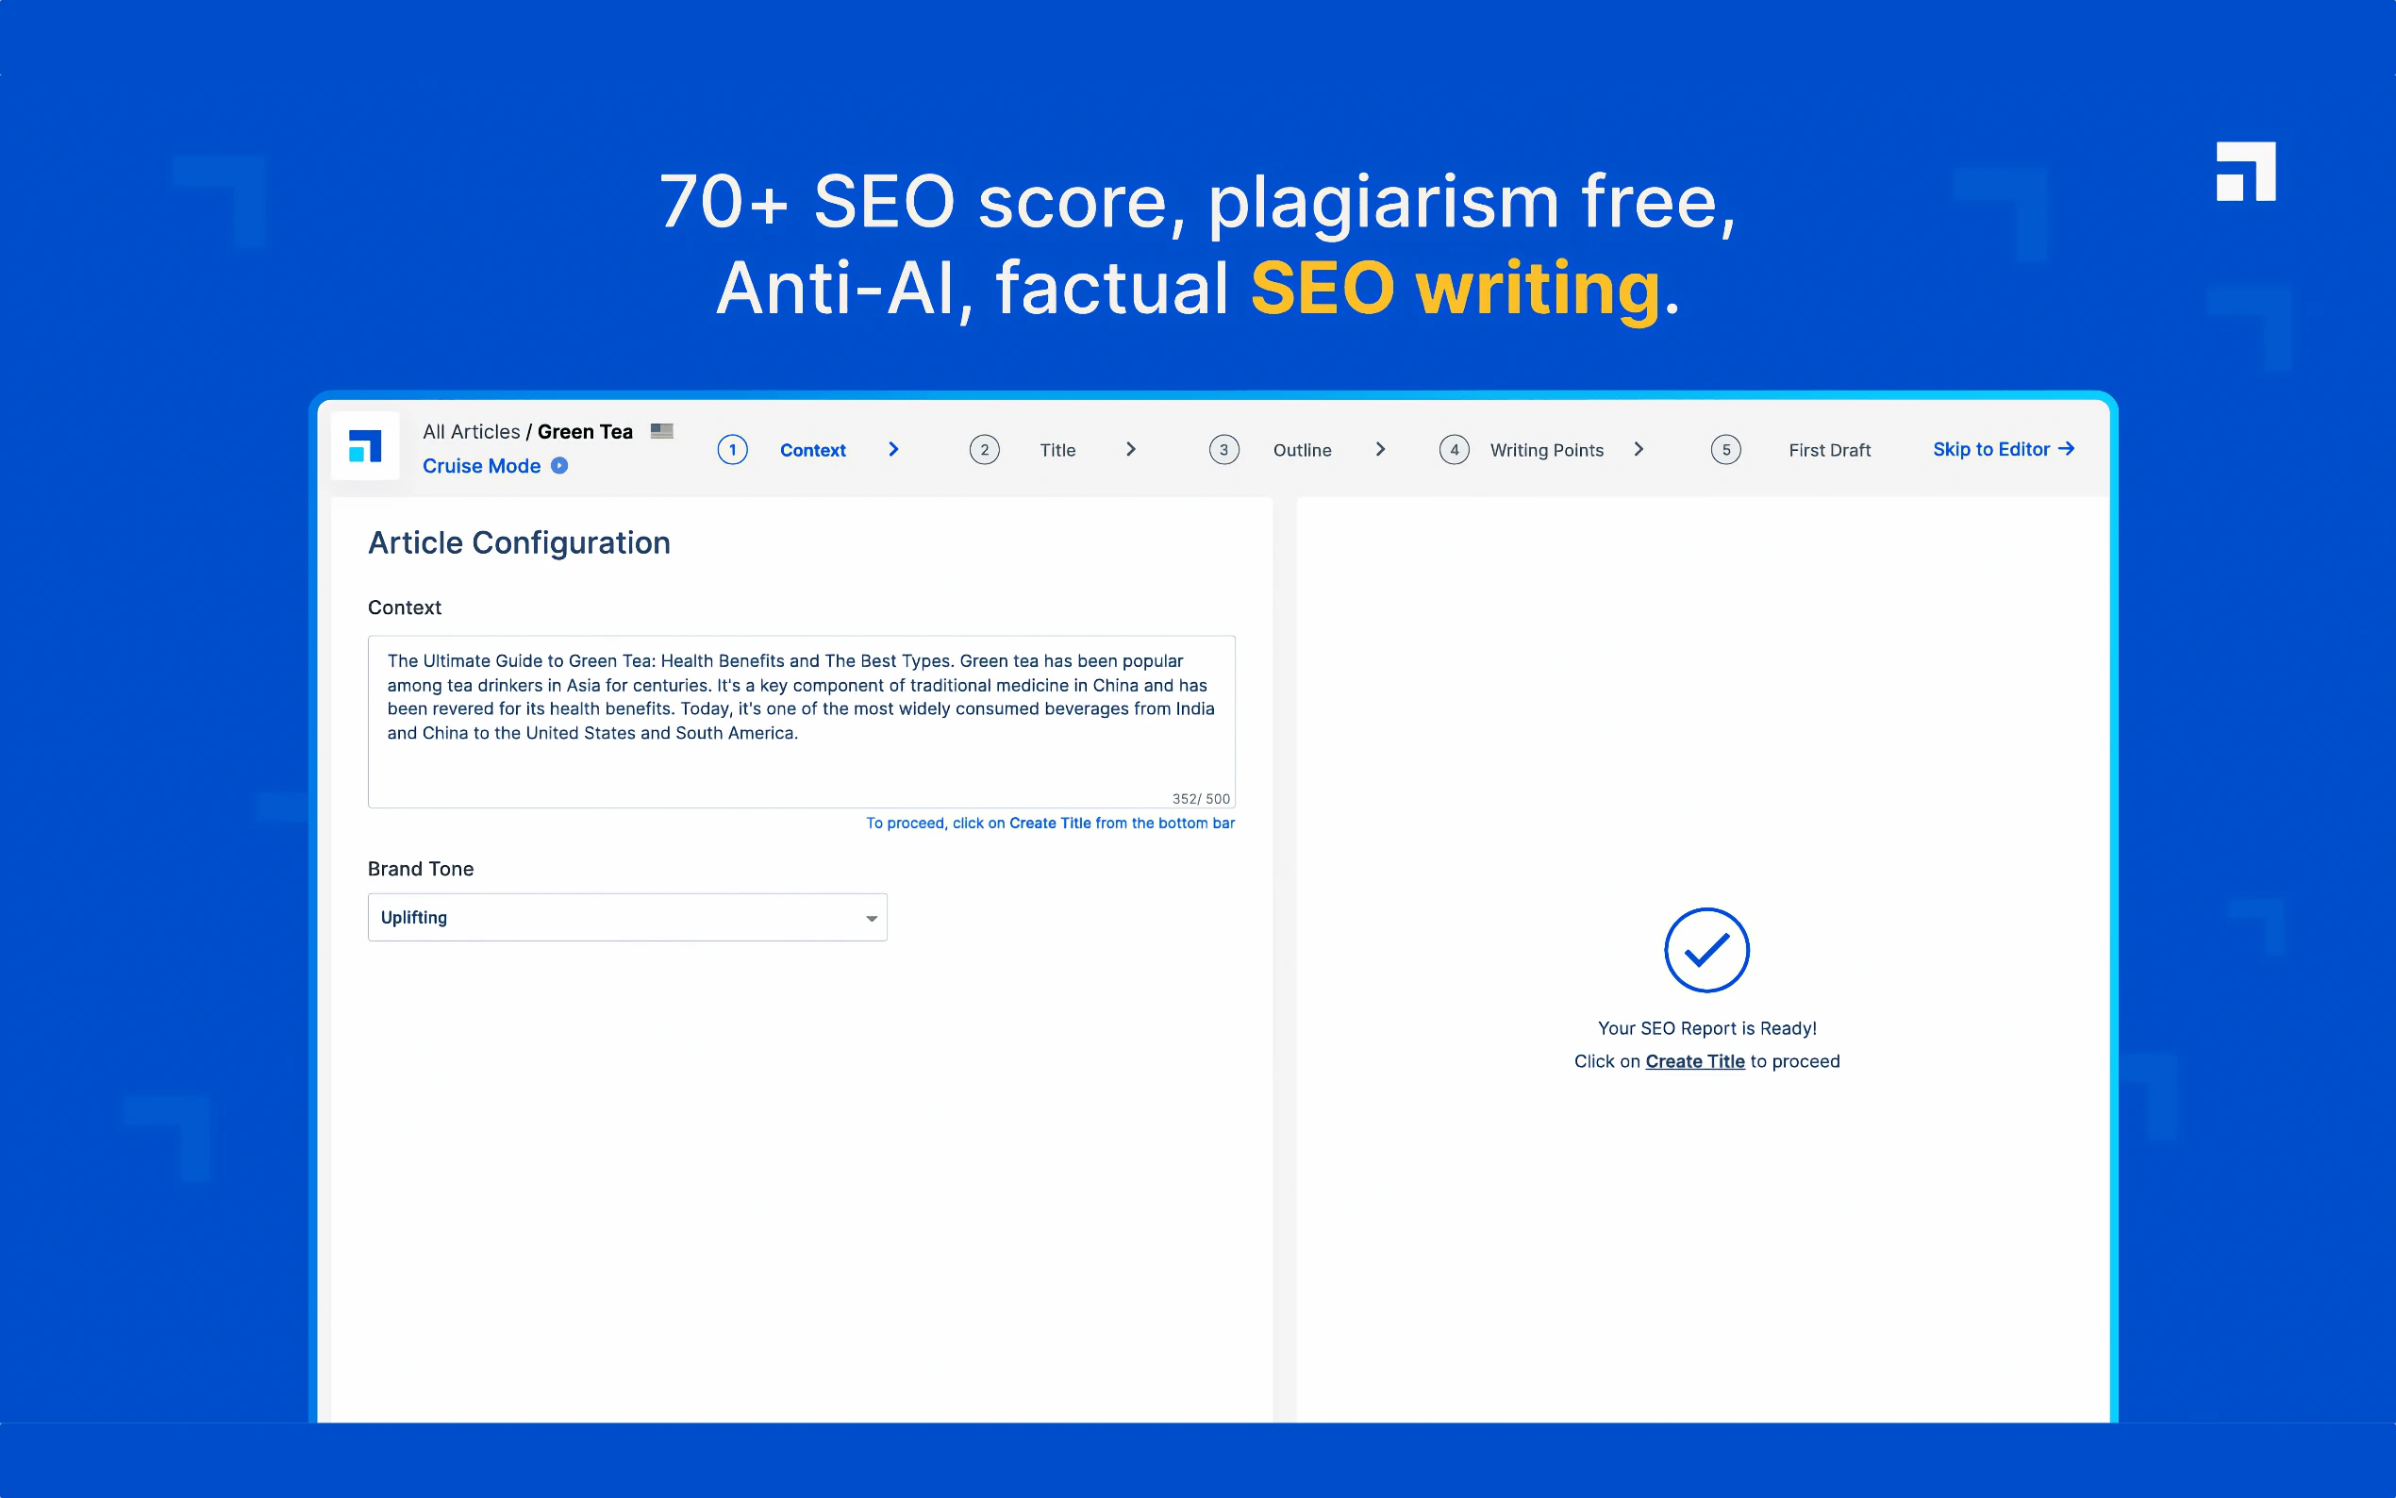Click the blue checkmark circle in SEO report
The width and height of the screenshot is (2396, 1498).
pyautogui.click(x=1705, y=950)
